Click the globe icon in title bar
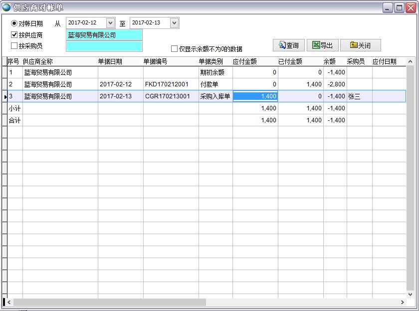 click(6, 7)
